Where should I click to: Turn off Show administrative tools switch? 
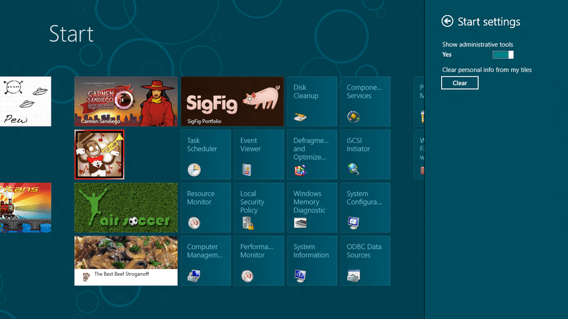point(503,55)
